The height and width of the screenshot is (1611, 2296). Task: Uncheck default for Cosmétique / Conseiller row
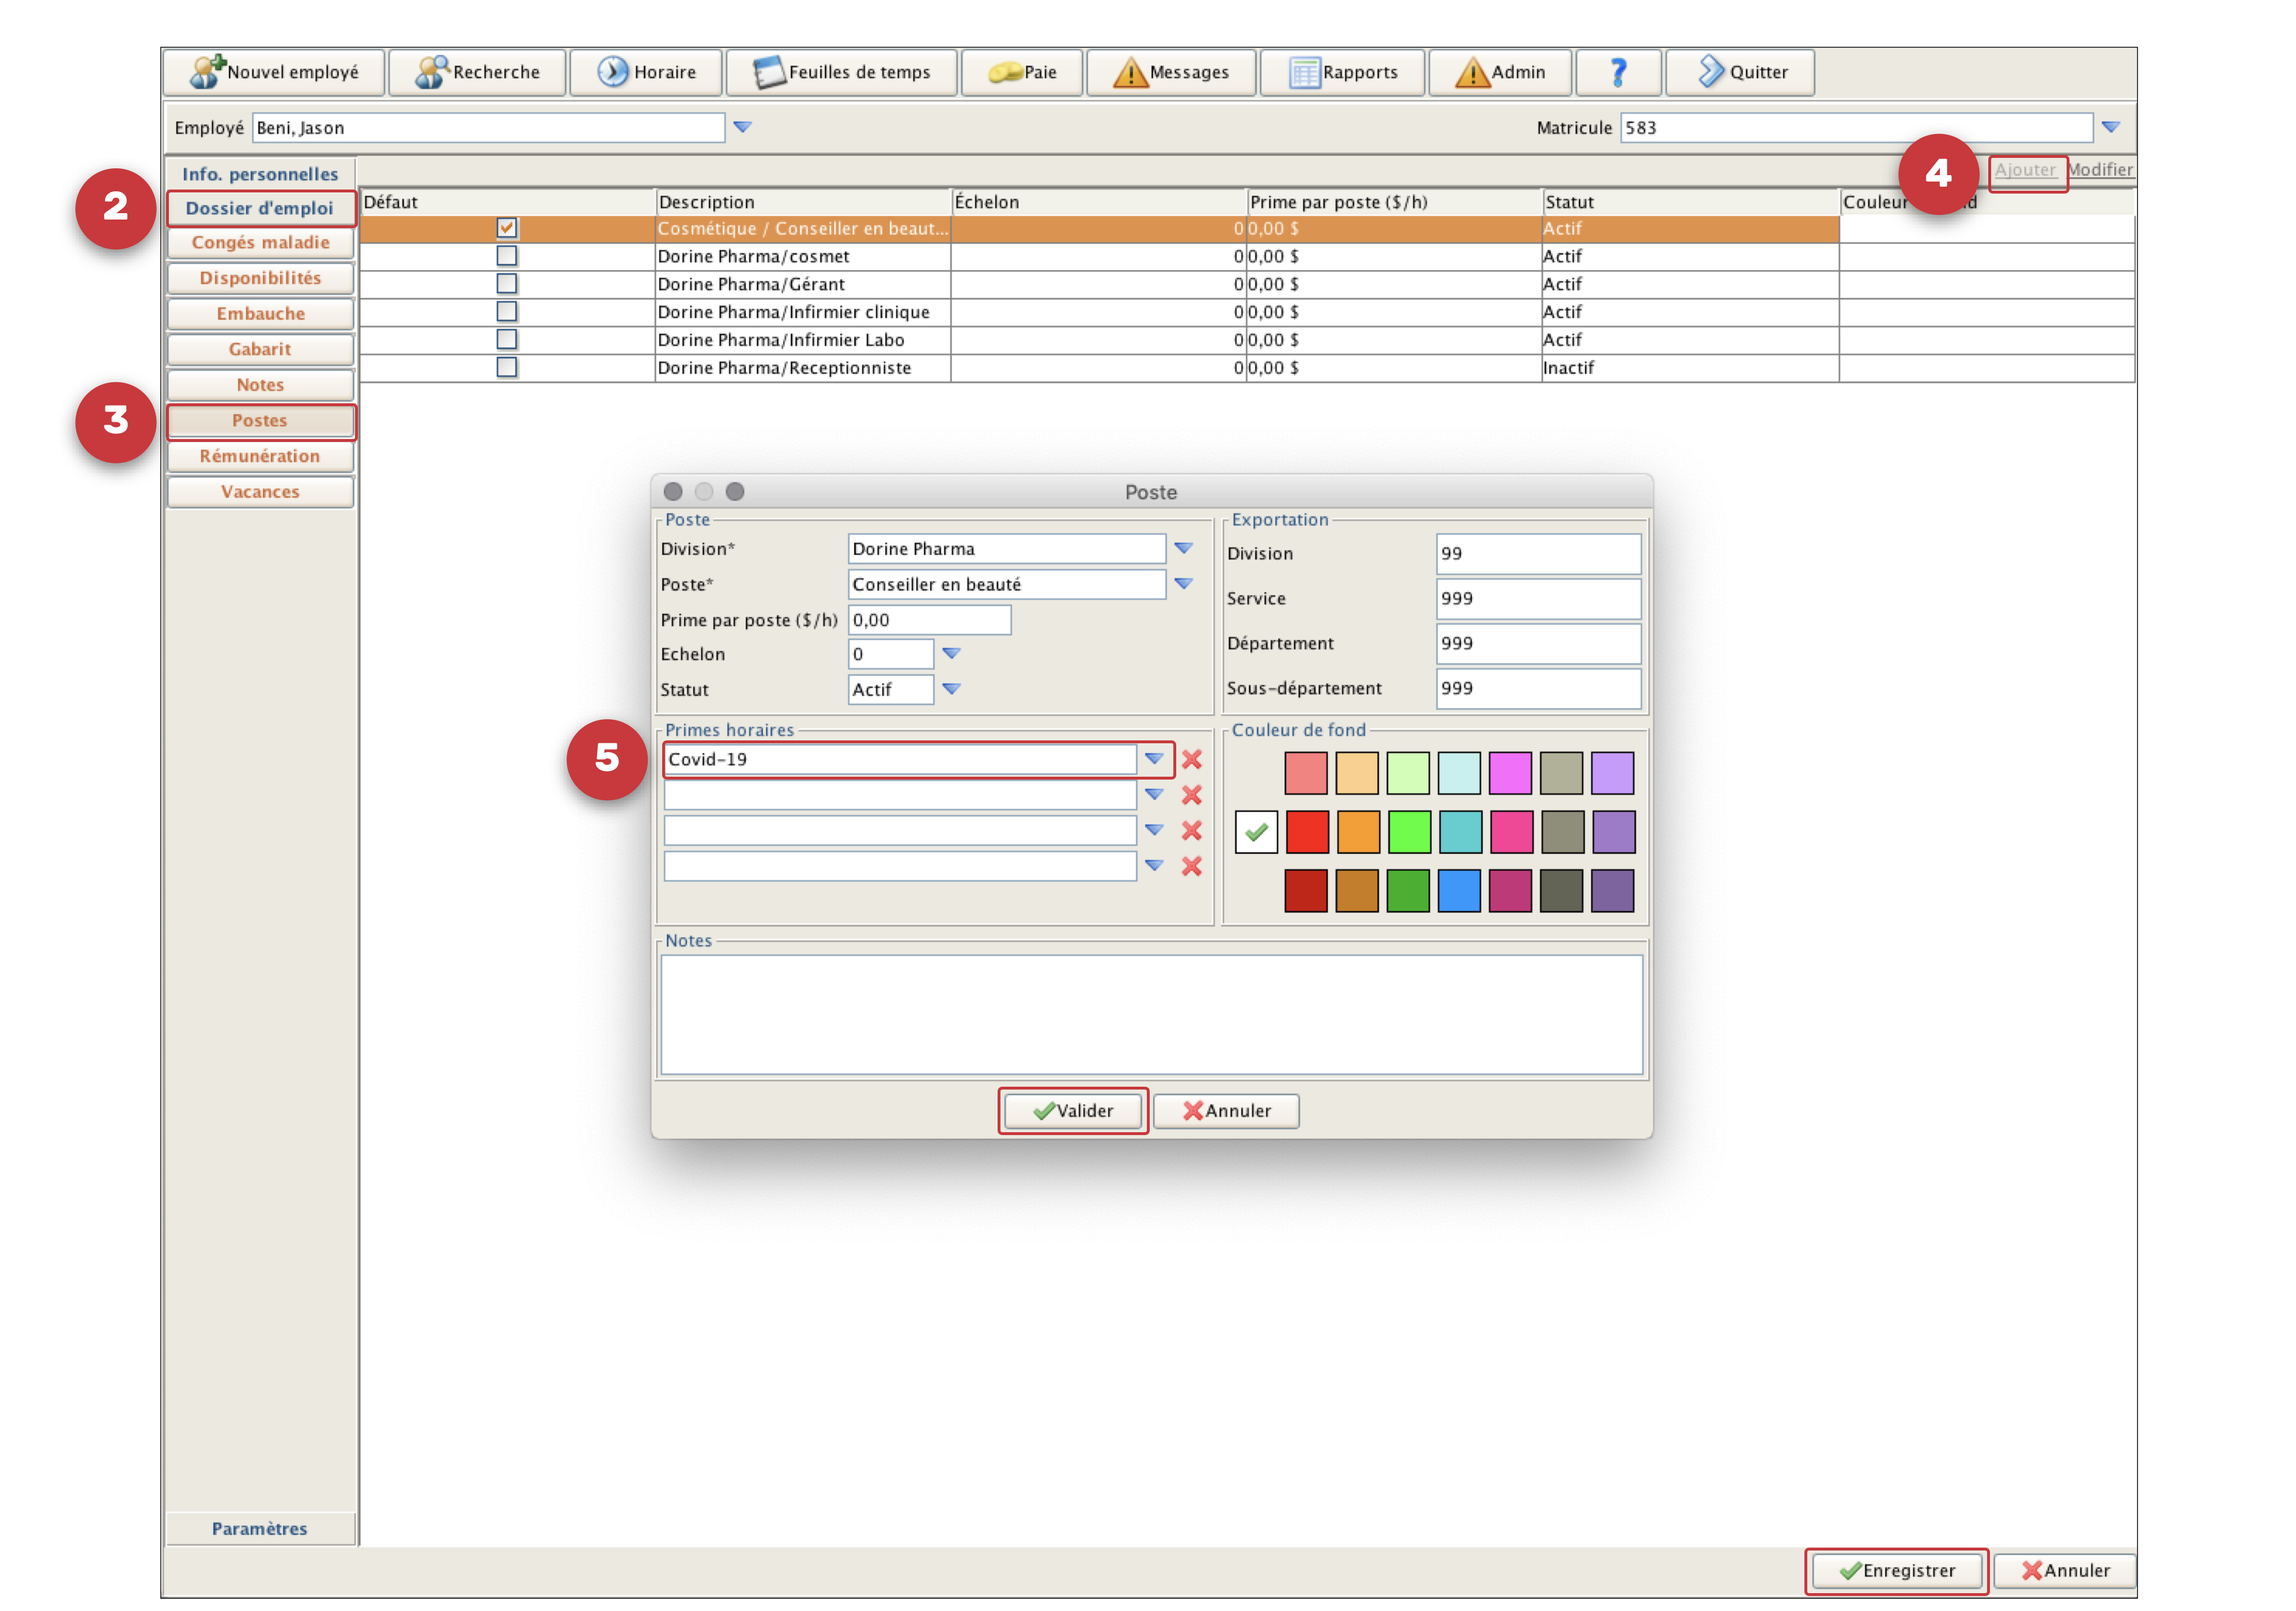click(x=507, y=228)
